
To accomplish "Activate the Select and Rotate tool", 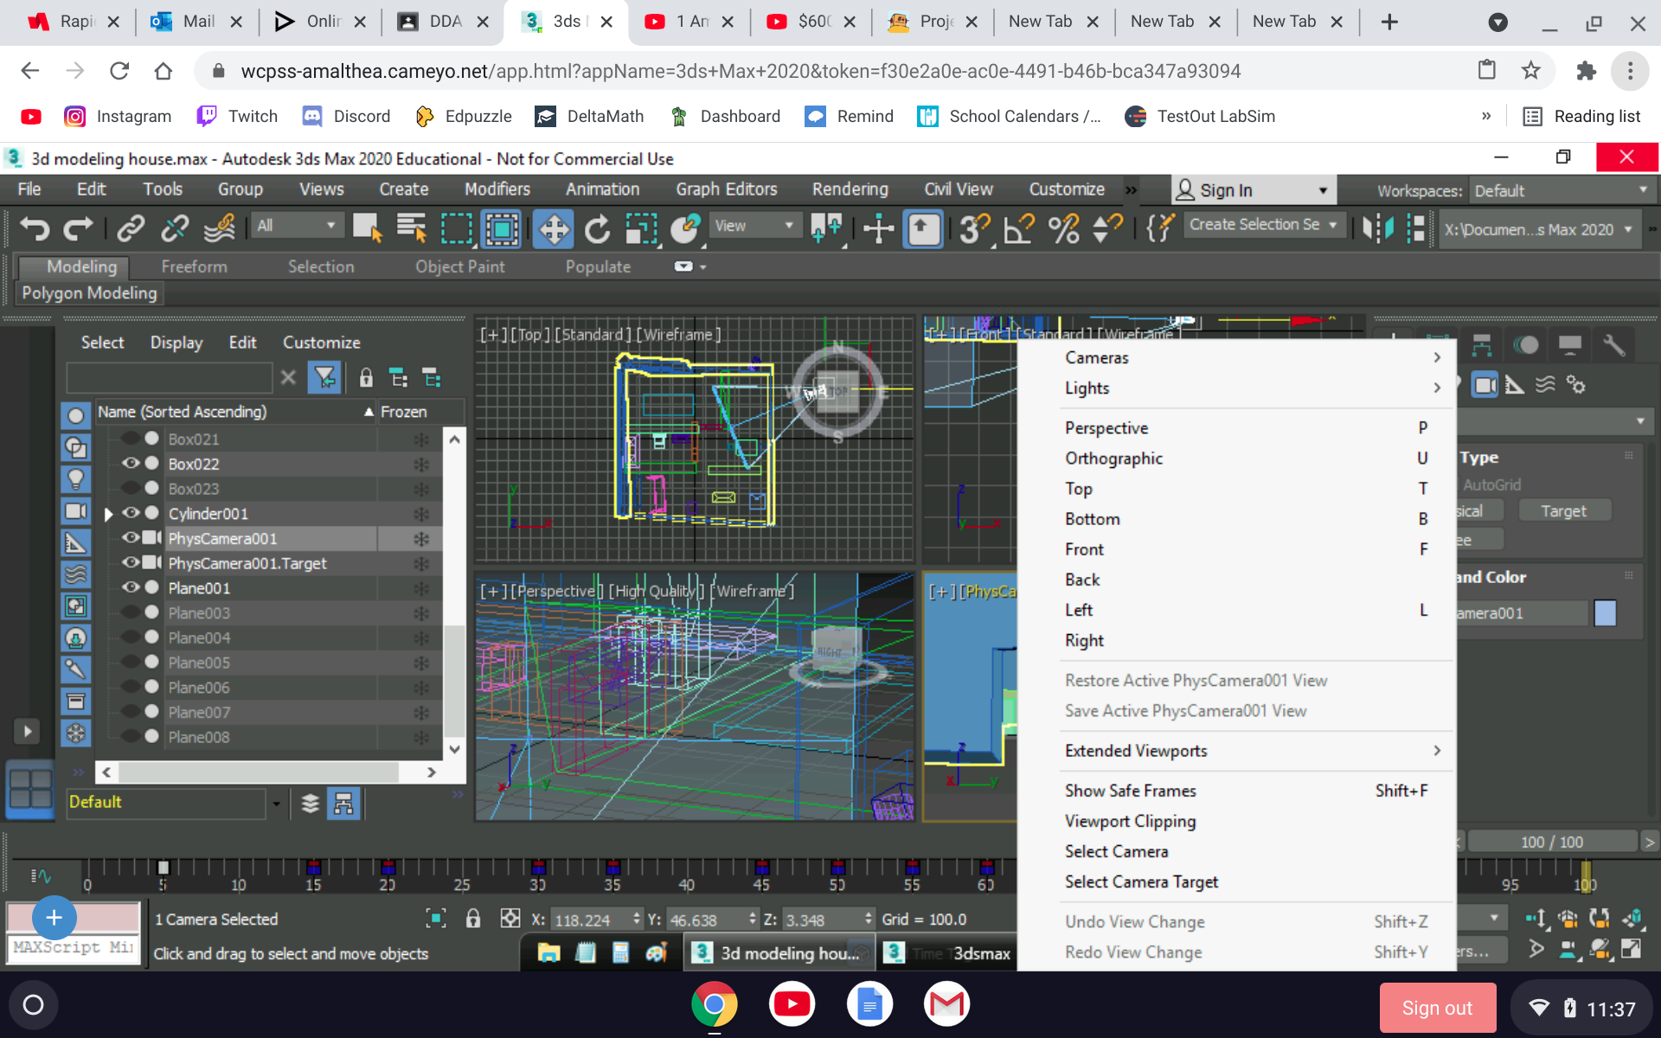I will (598, 228).
